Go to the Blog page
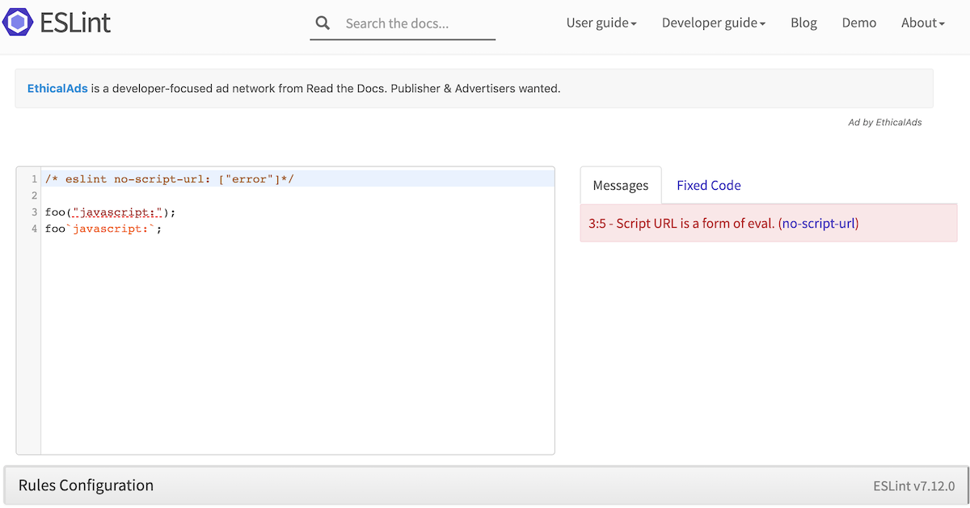Image resolution: width=970 pixels, height=508 pixels. pyautogui.click(x=803, y=23)
